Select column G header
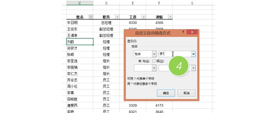 (192, 3)
